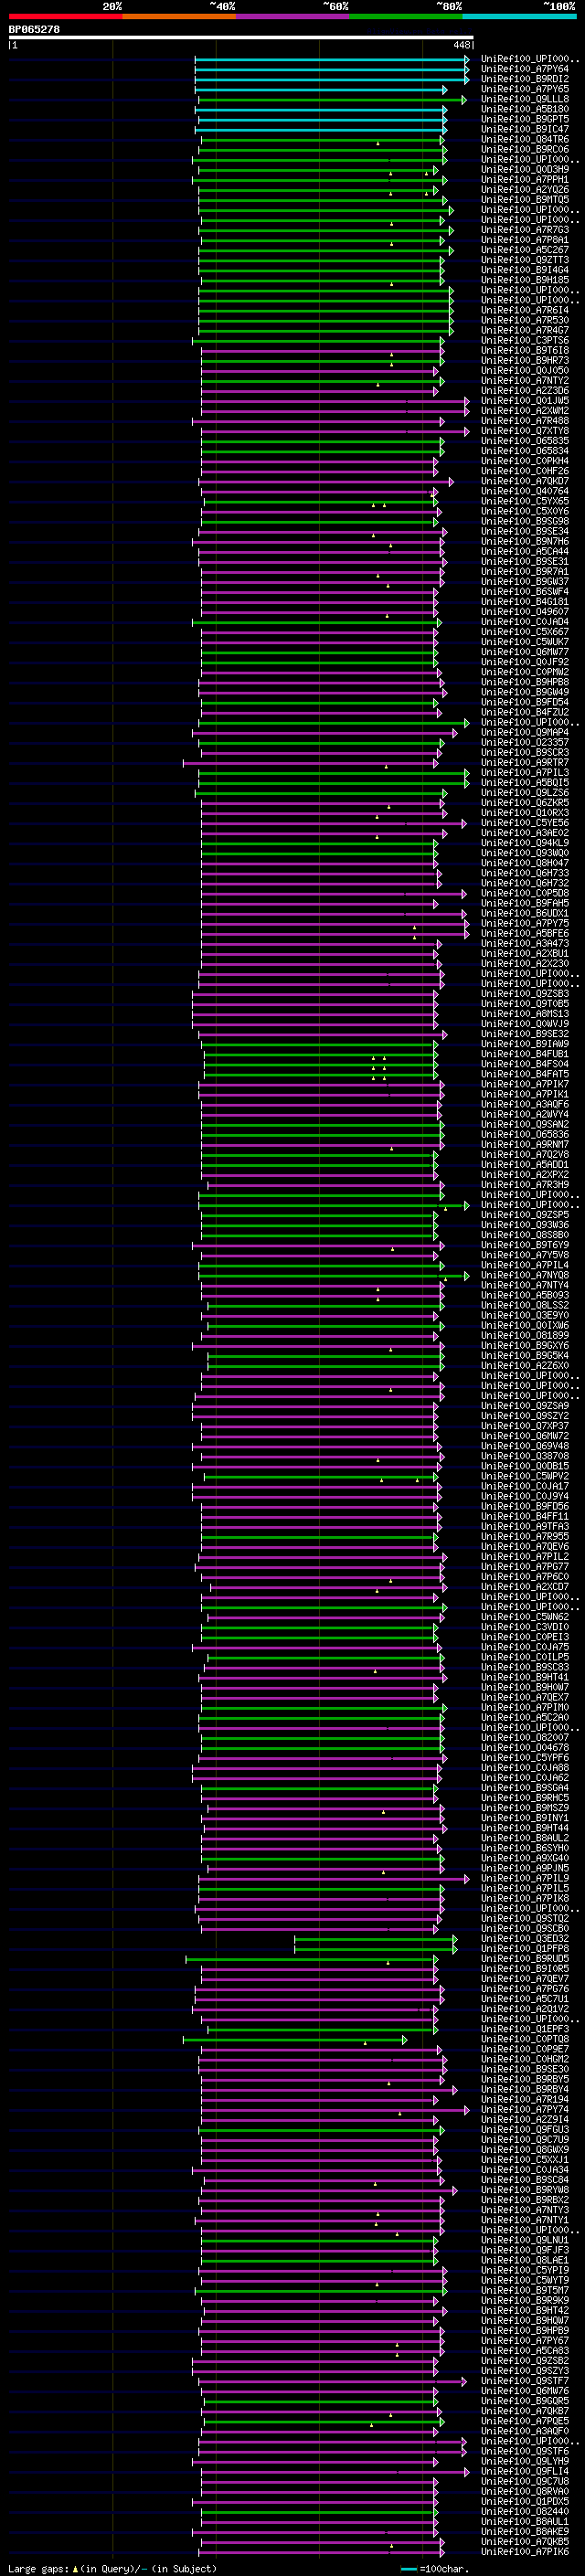585x2576 pixels.
Task: Select the UniRef100_A7QKB5 label
Action: point(525,2541)
